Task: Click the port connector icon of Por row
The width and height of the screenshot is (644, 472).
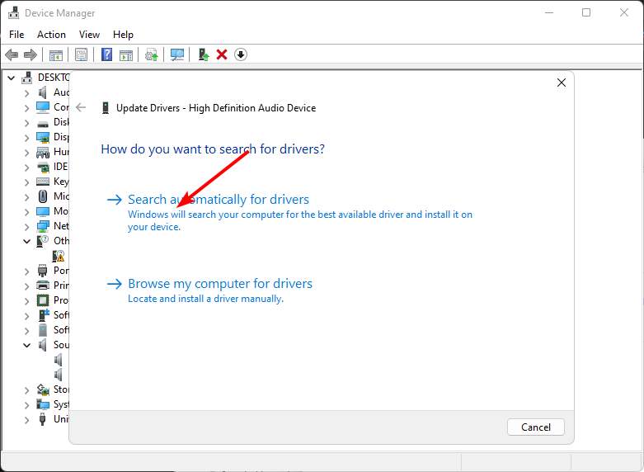Action: (x=43, y=271)
